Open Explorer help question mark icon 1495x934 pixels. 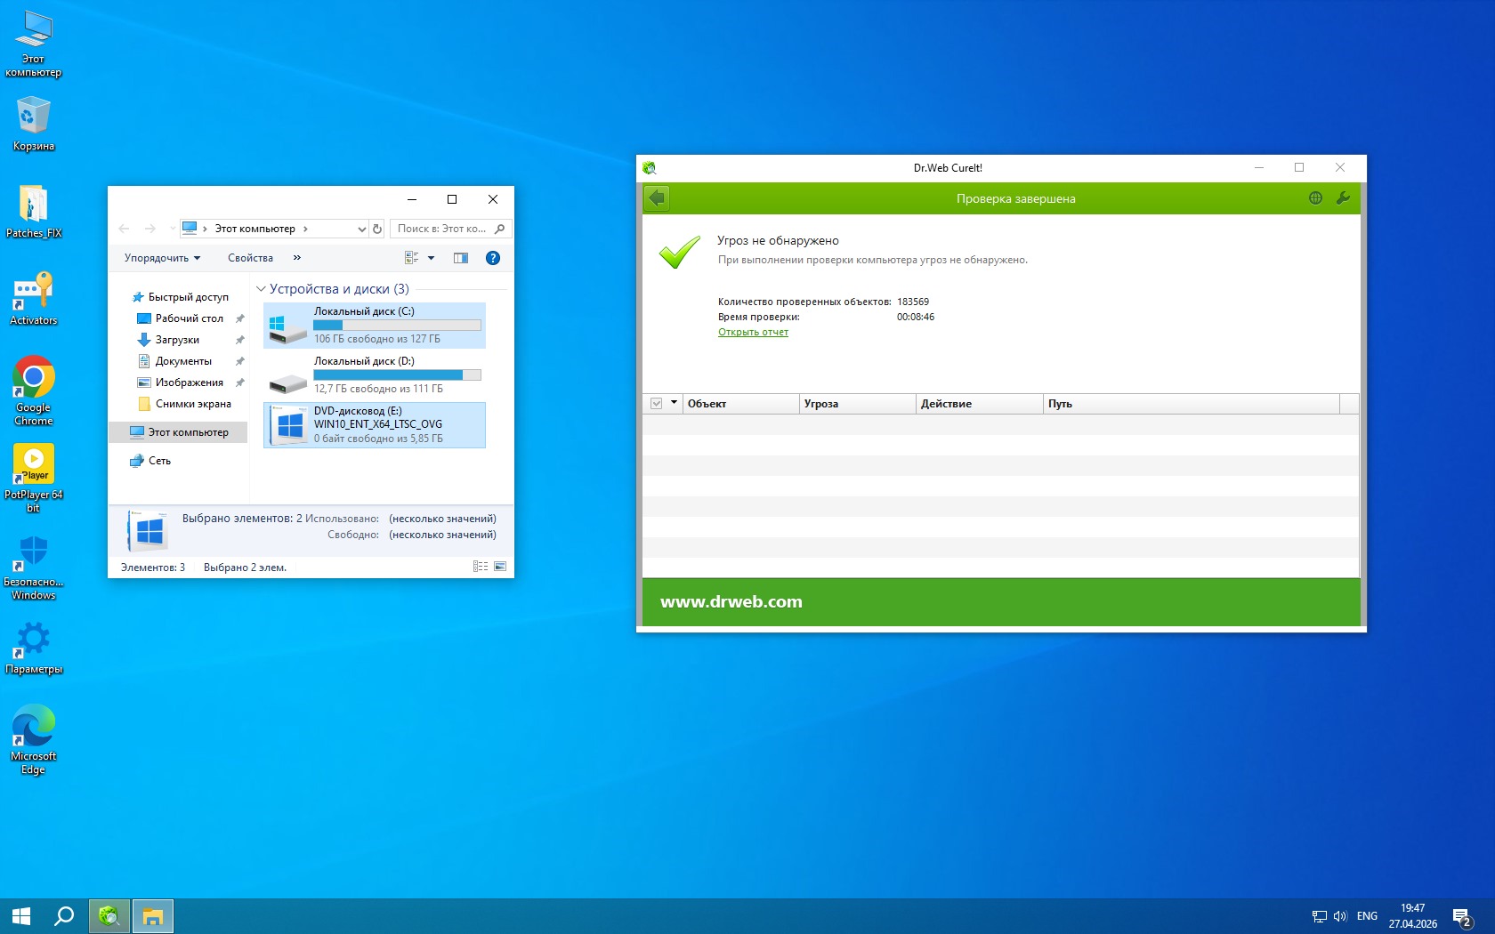(493, 258)
